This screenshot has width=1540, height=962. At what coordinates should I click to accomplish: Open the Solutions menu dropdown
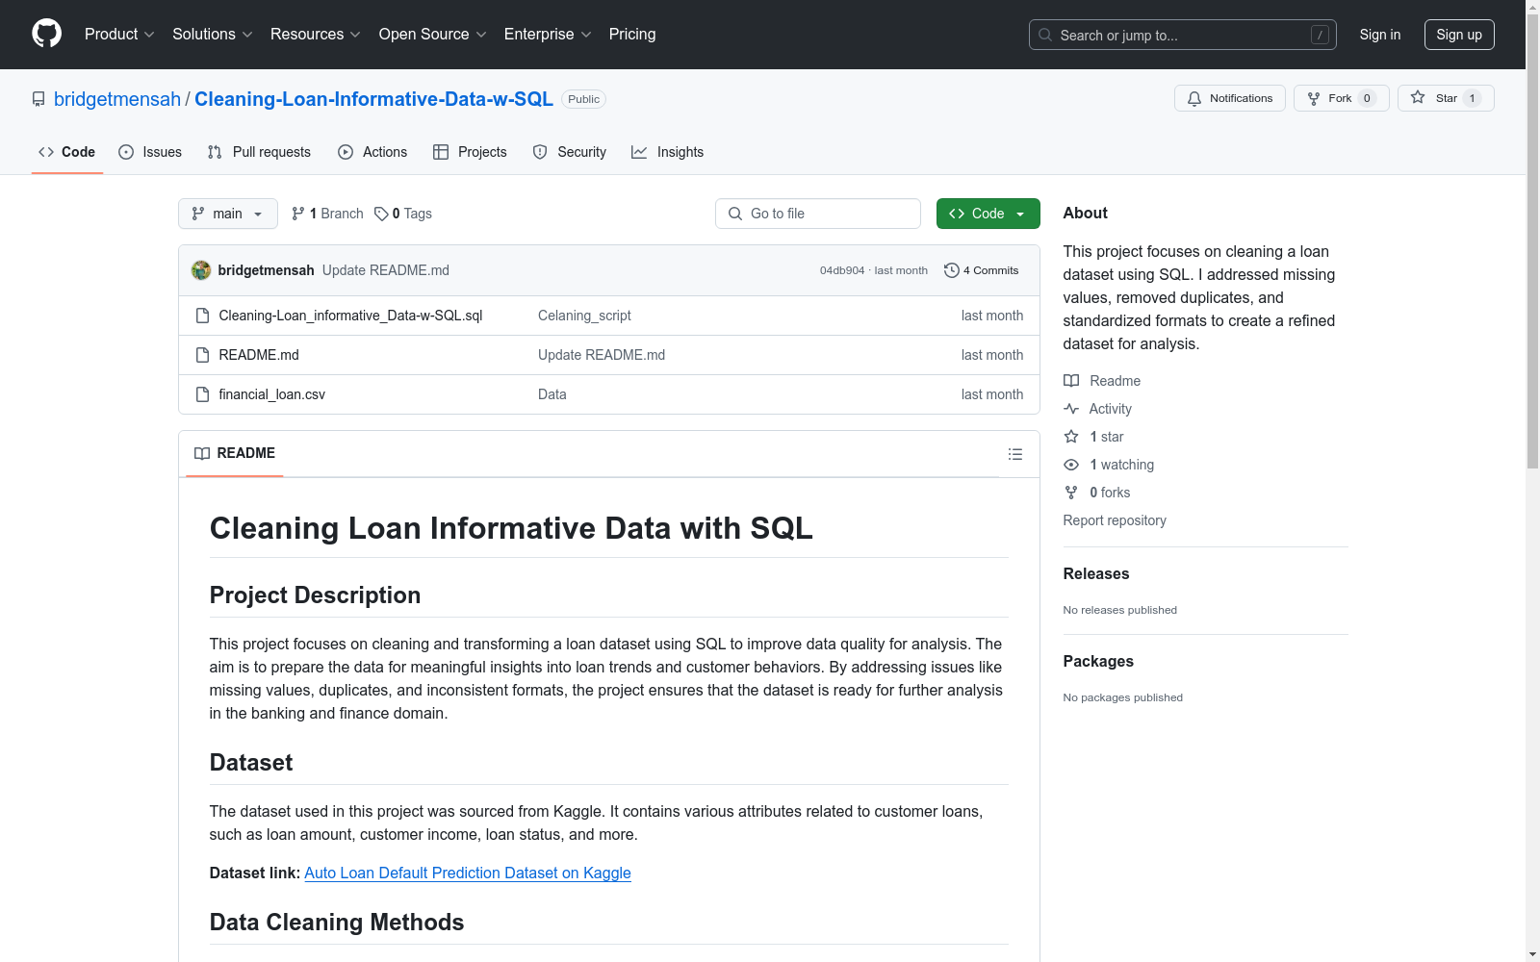point(213,34)
